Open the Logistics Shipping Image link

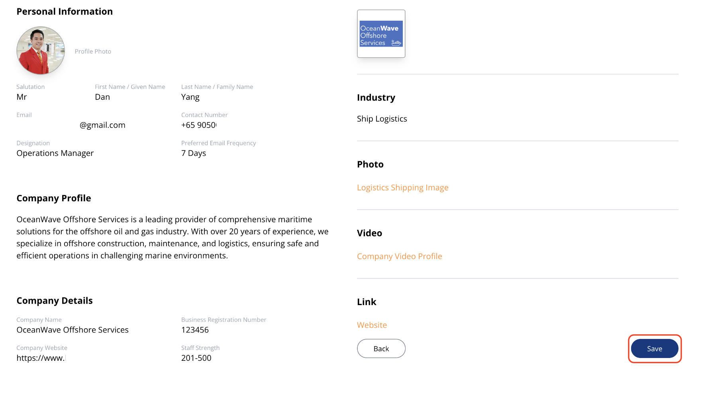click(403, 187)
